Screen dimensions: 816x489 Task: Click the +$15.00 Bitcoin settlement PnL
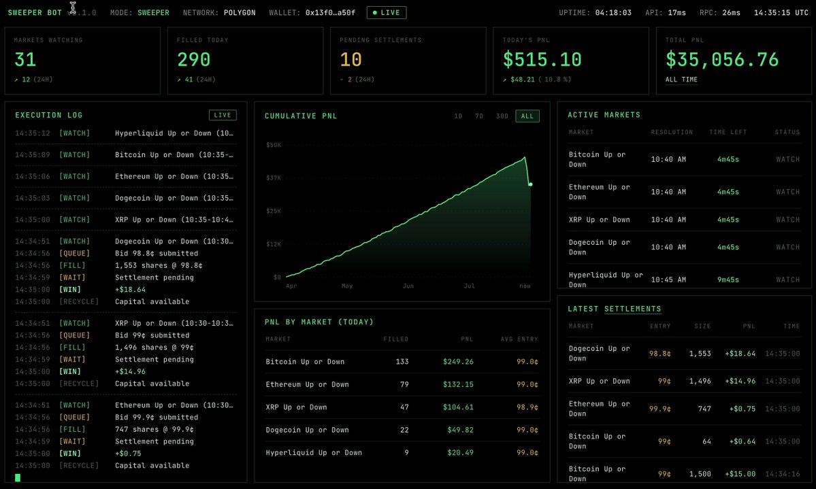740,474
